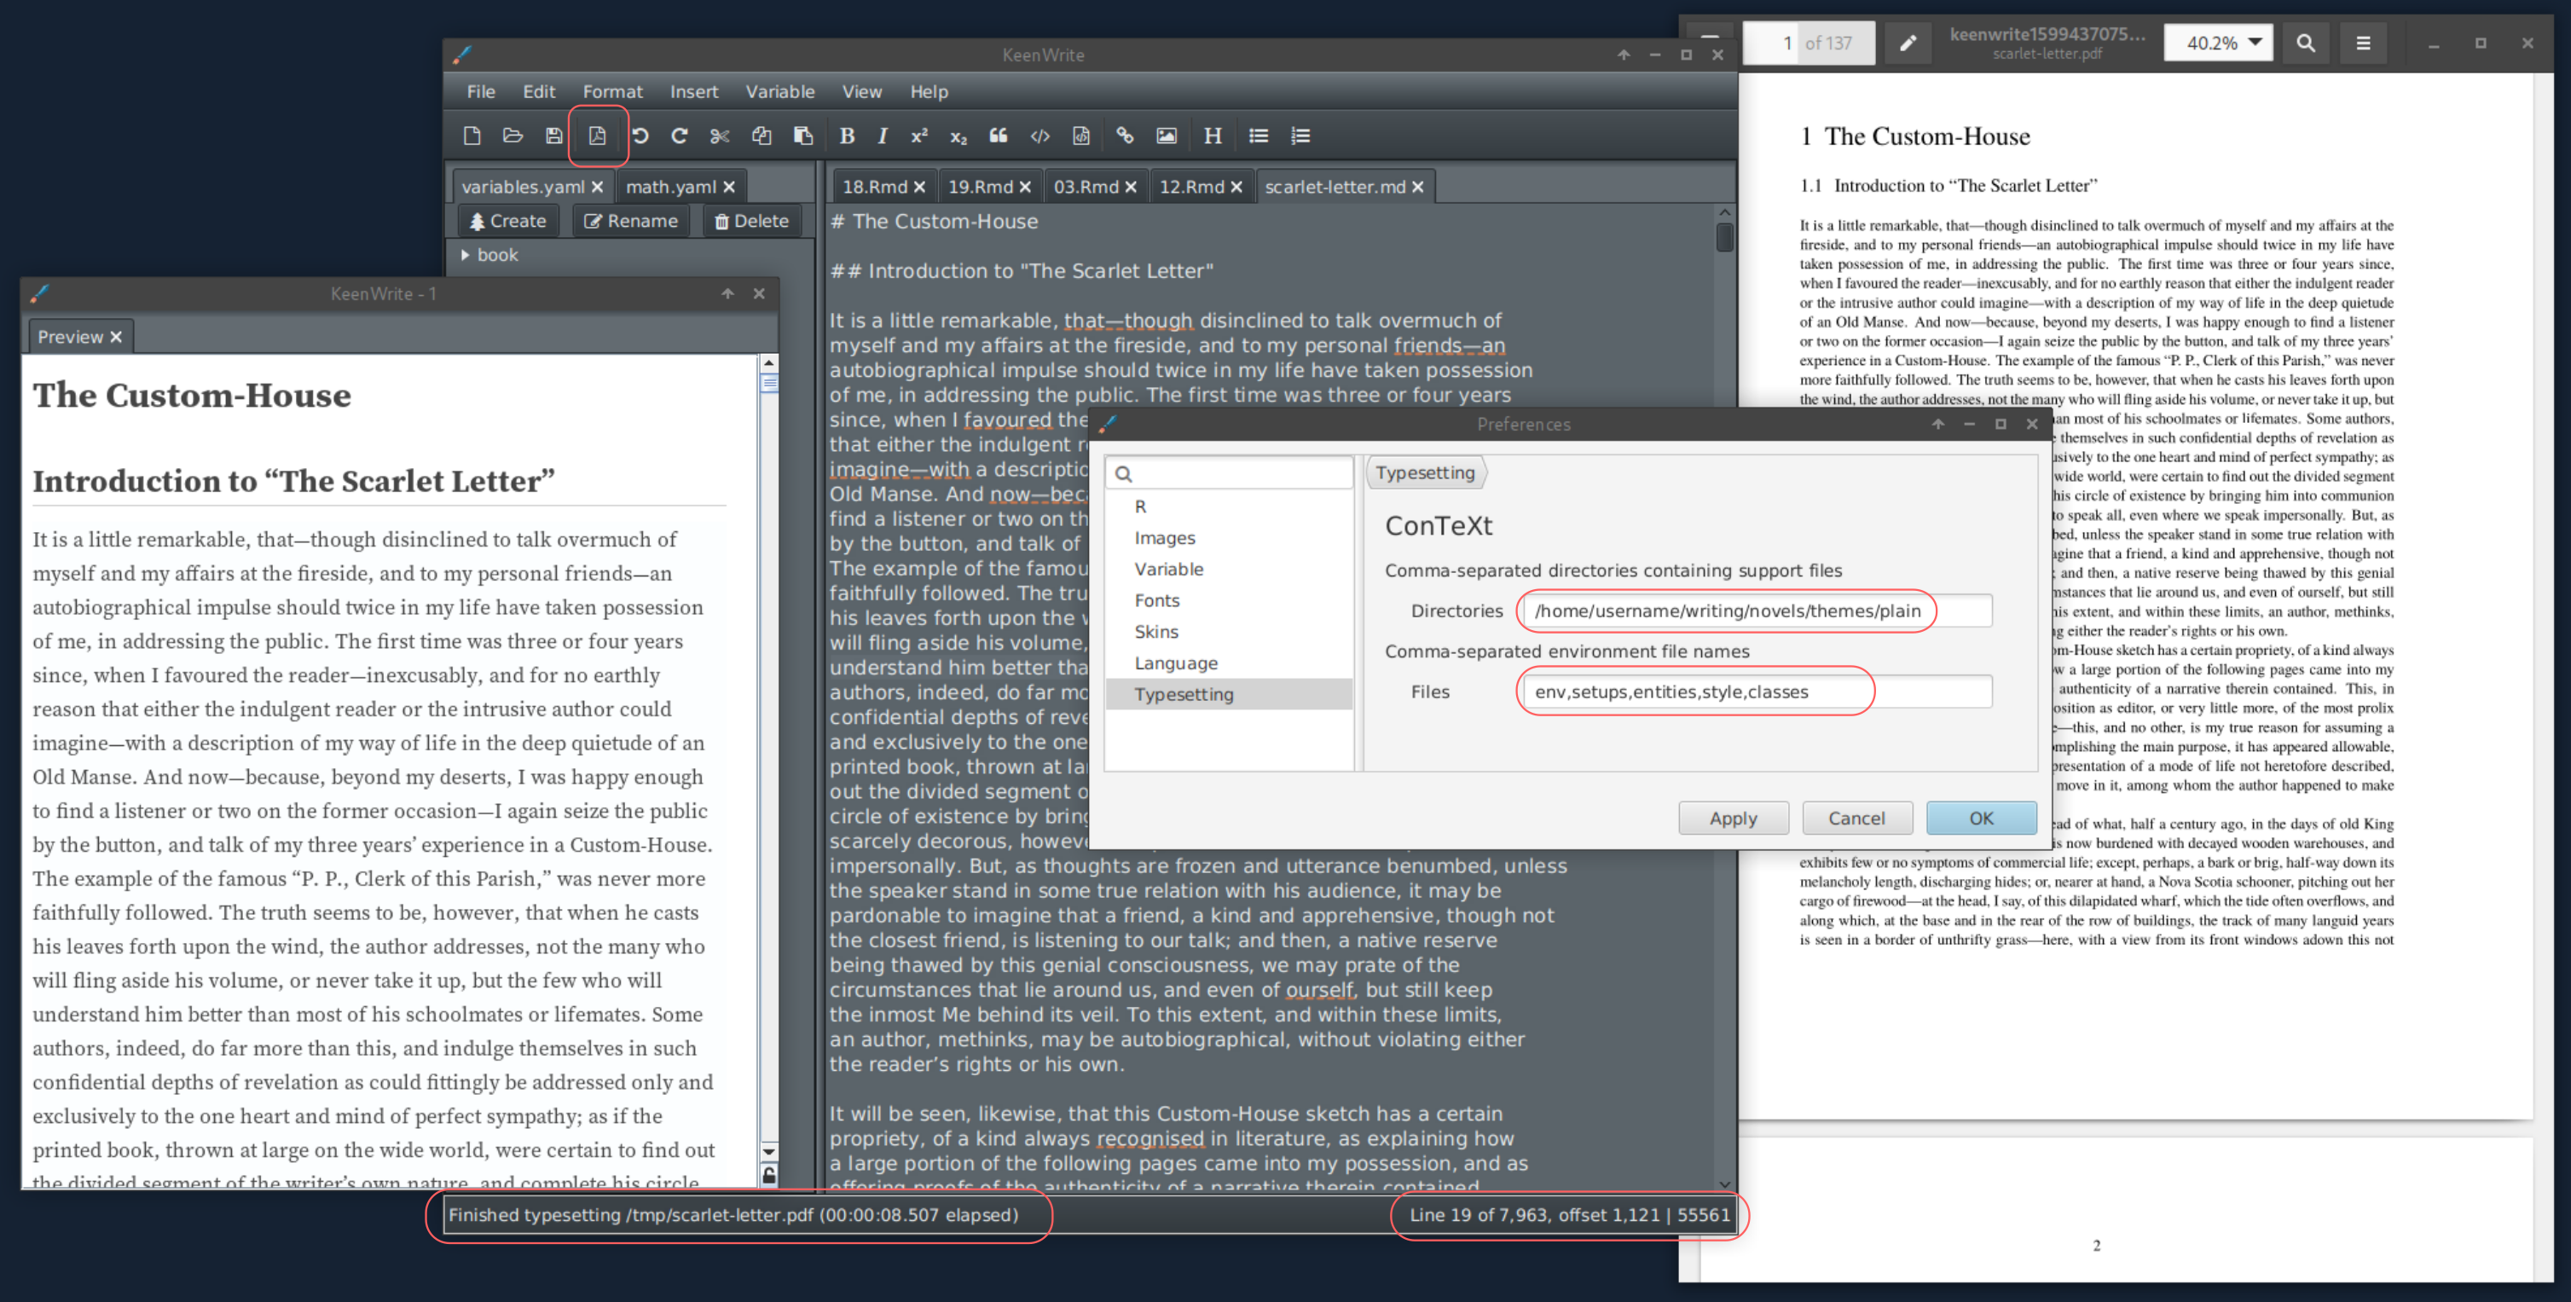Screen dimensions: 2571x1302
Task: Insert a block quote
Action: point(998,136)
